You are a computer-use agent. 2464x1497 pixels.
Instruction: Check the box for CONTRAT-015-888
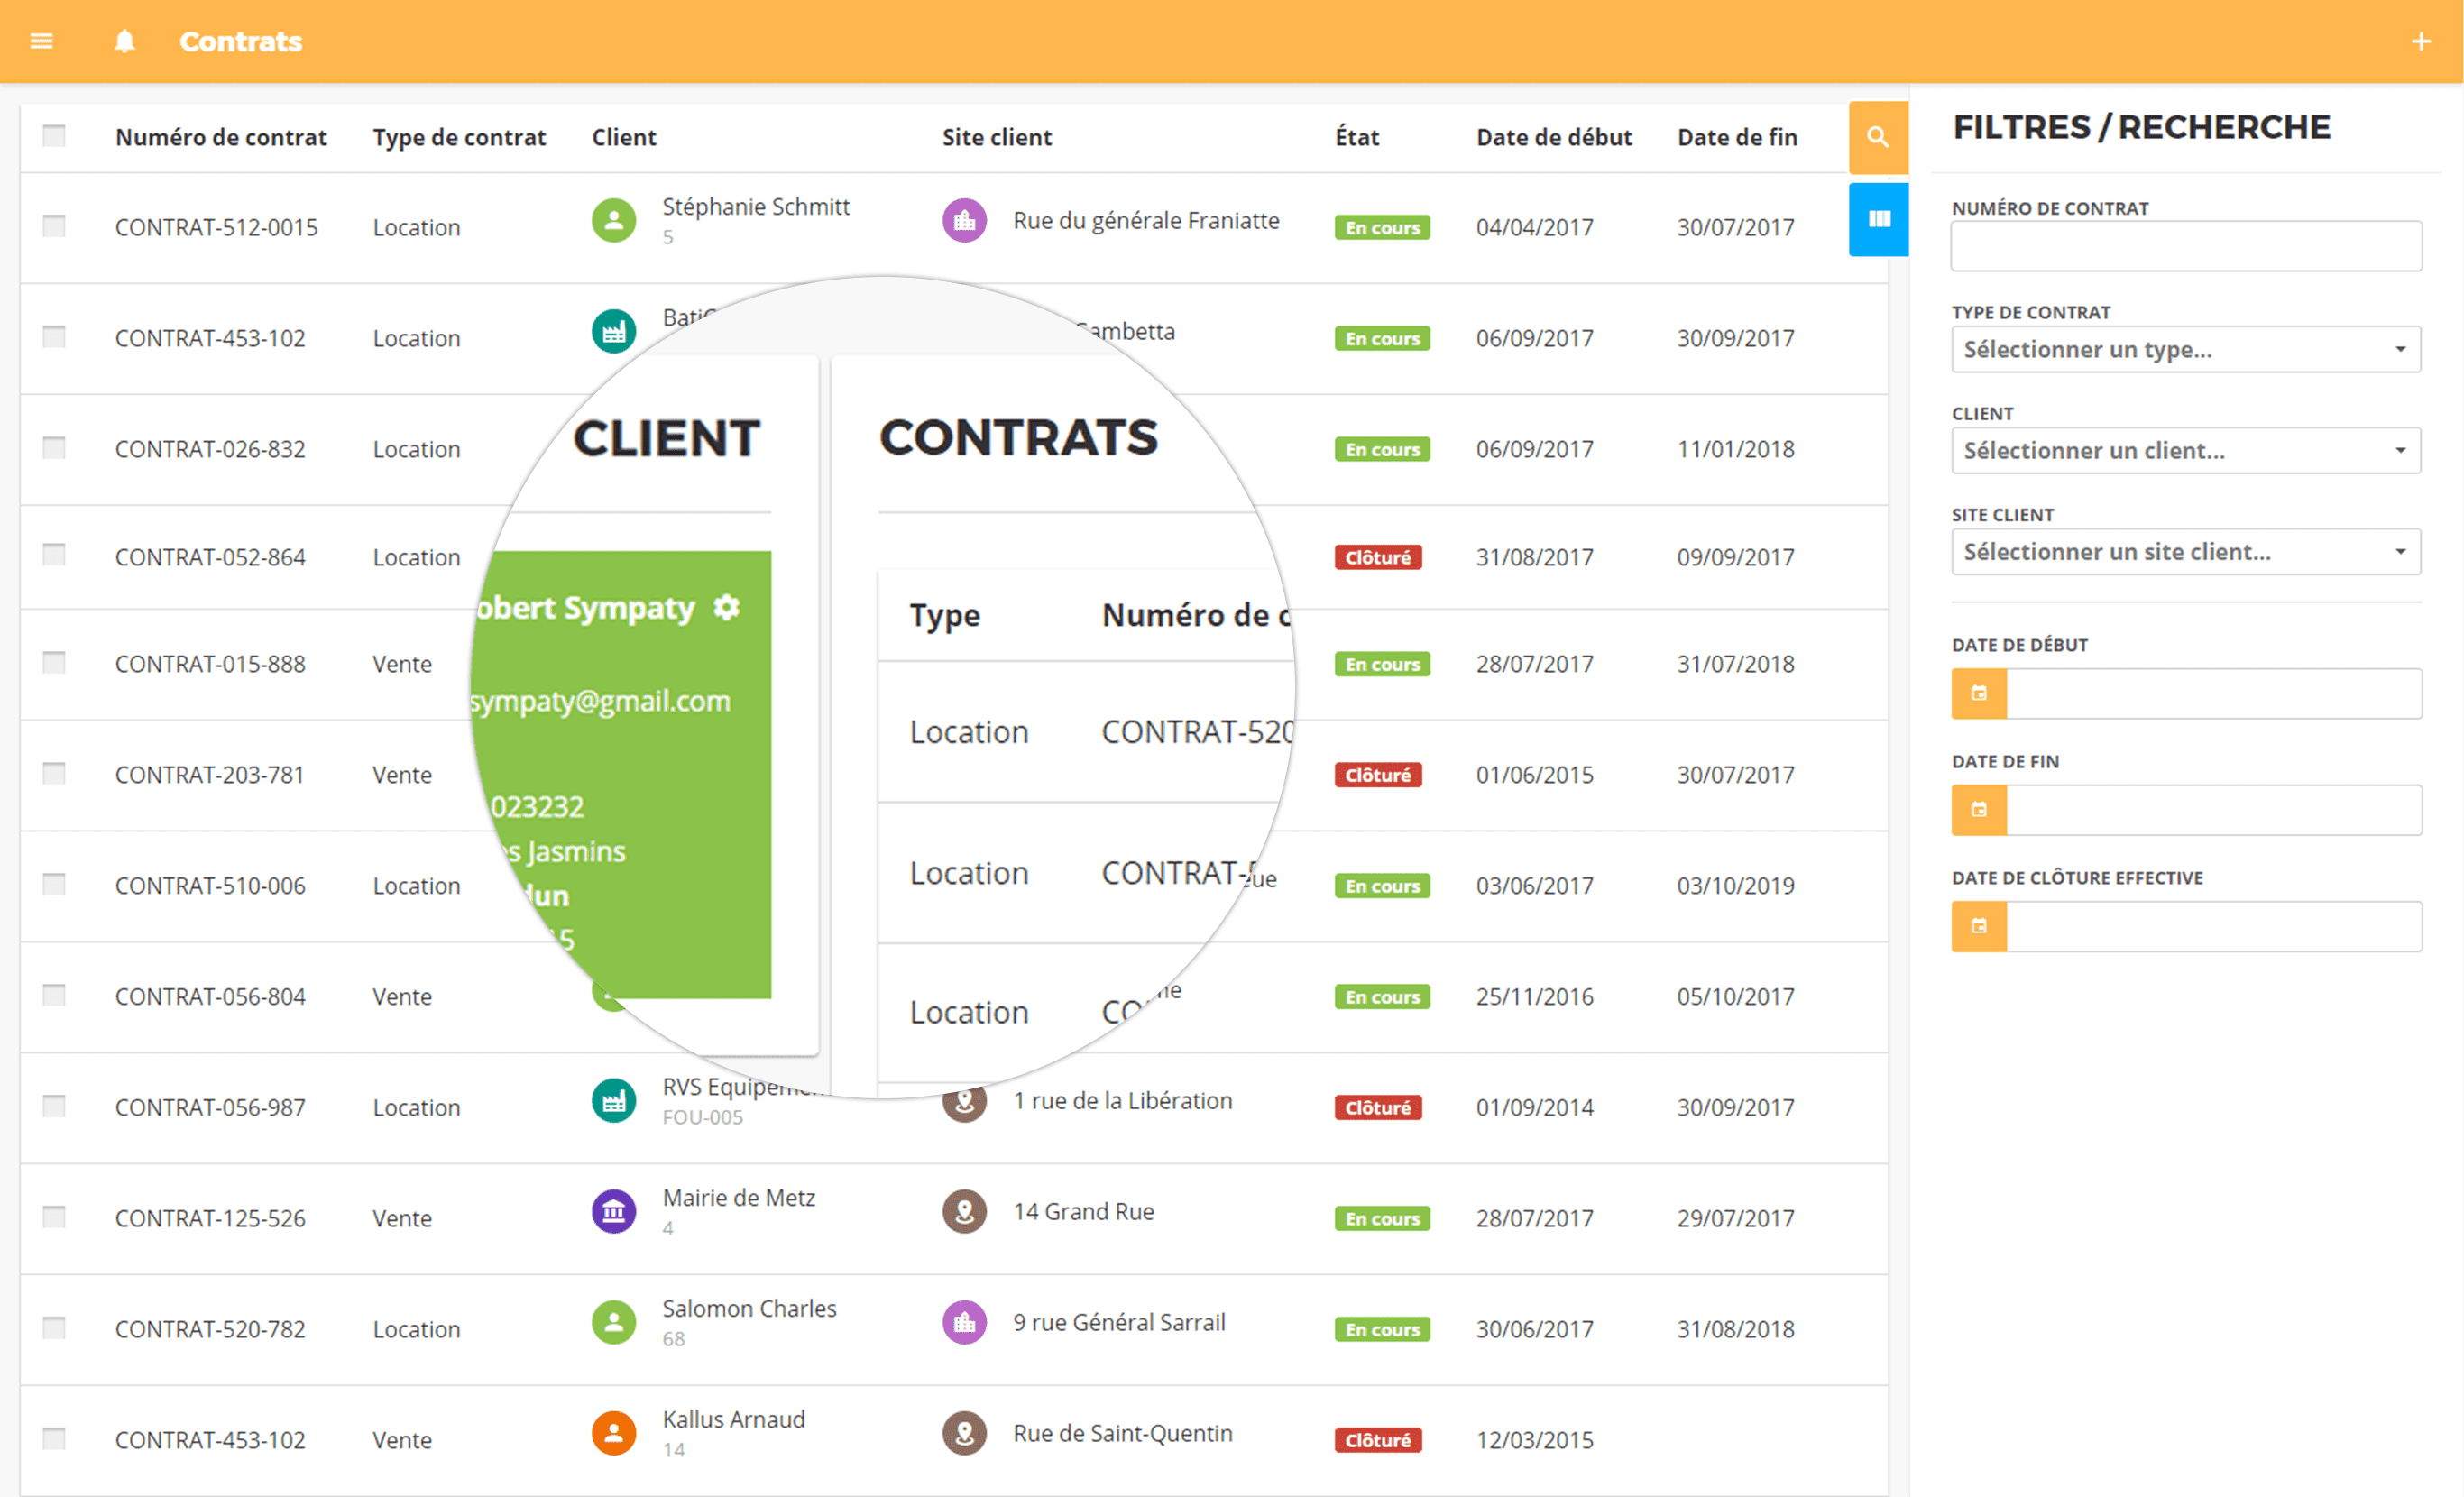tap(54, 663)
